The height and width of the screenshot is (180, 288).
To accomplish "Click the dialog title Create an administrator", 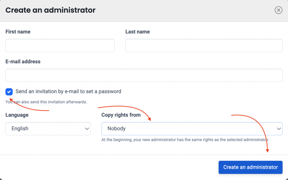I will 51,10.
